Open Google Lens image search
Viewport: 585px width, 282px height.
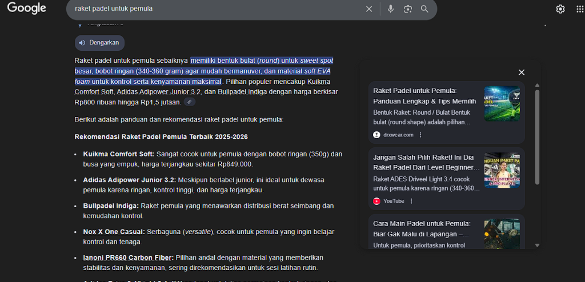coord(408,9)
